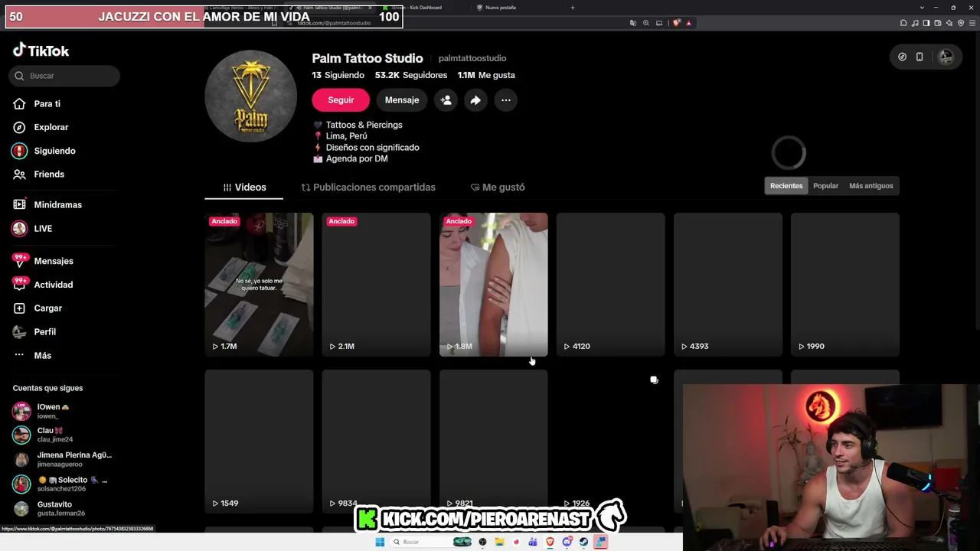
Task: Open the Más three-dots sidebar icon
Action: [19, 355]
